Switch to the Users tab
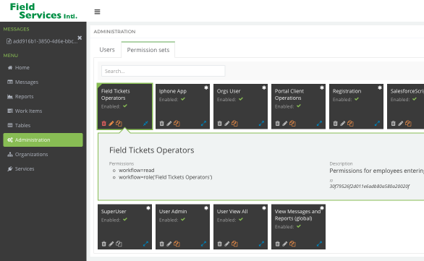The image size is (424, 261). [107, 50]
